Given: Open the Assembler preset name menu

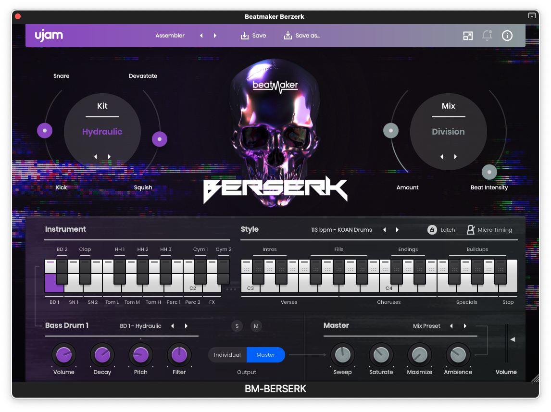Looking at the screenshot, I should pos(170,36).
